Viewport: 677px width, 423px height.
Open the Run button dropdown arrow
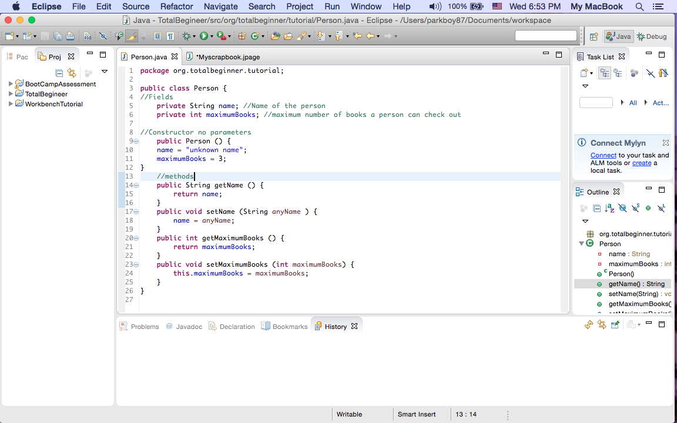click(x=212, y=36)
